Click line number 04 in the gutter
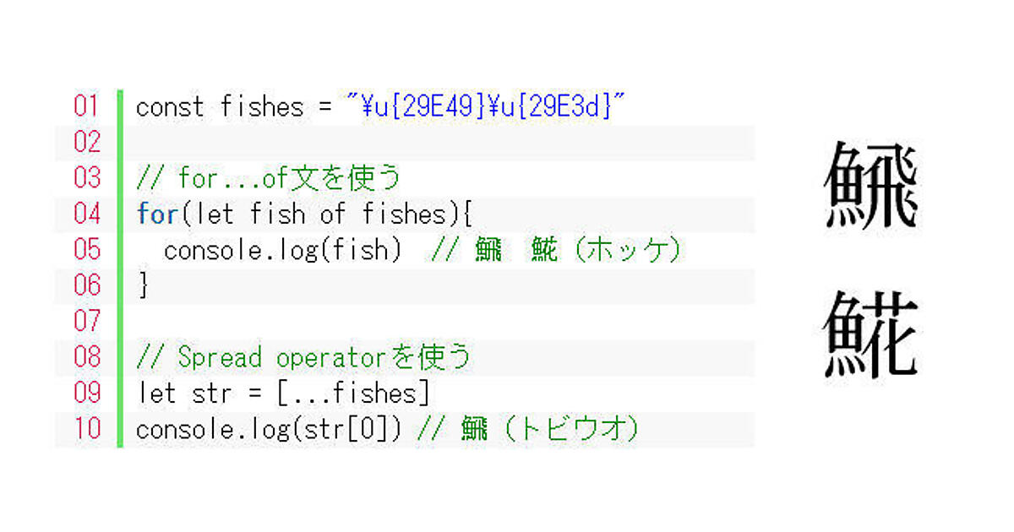 [x=87, y=214]
